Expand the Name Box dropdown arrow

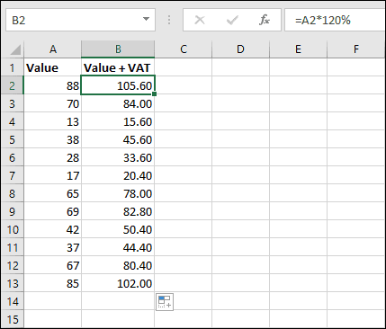[146, 20]
